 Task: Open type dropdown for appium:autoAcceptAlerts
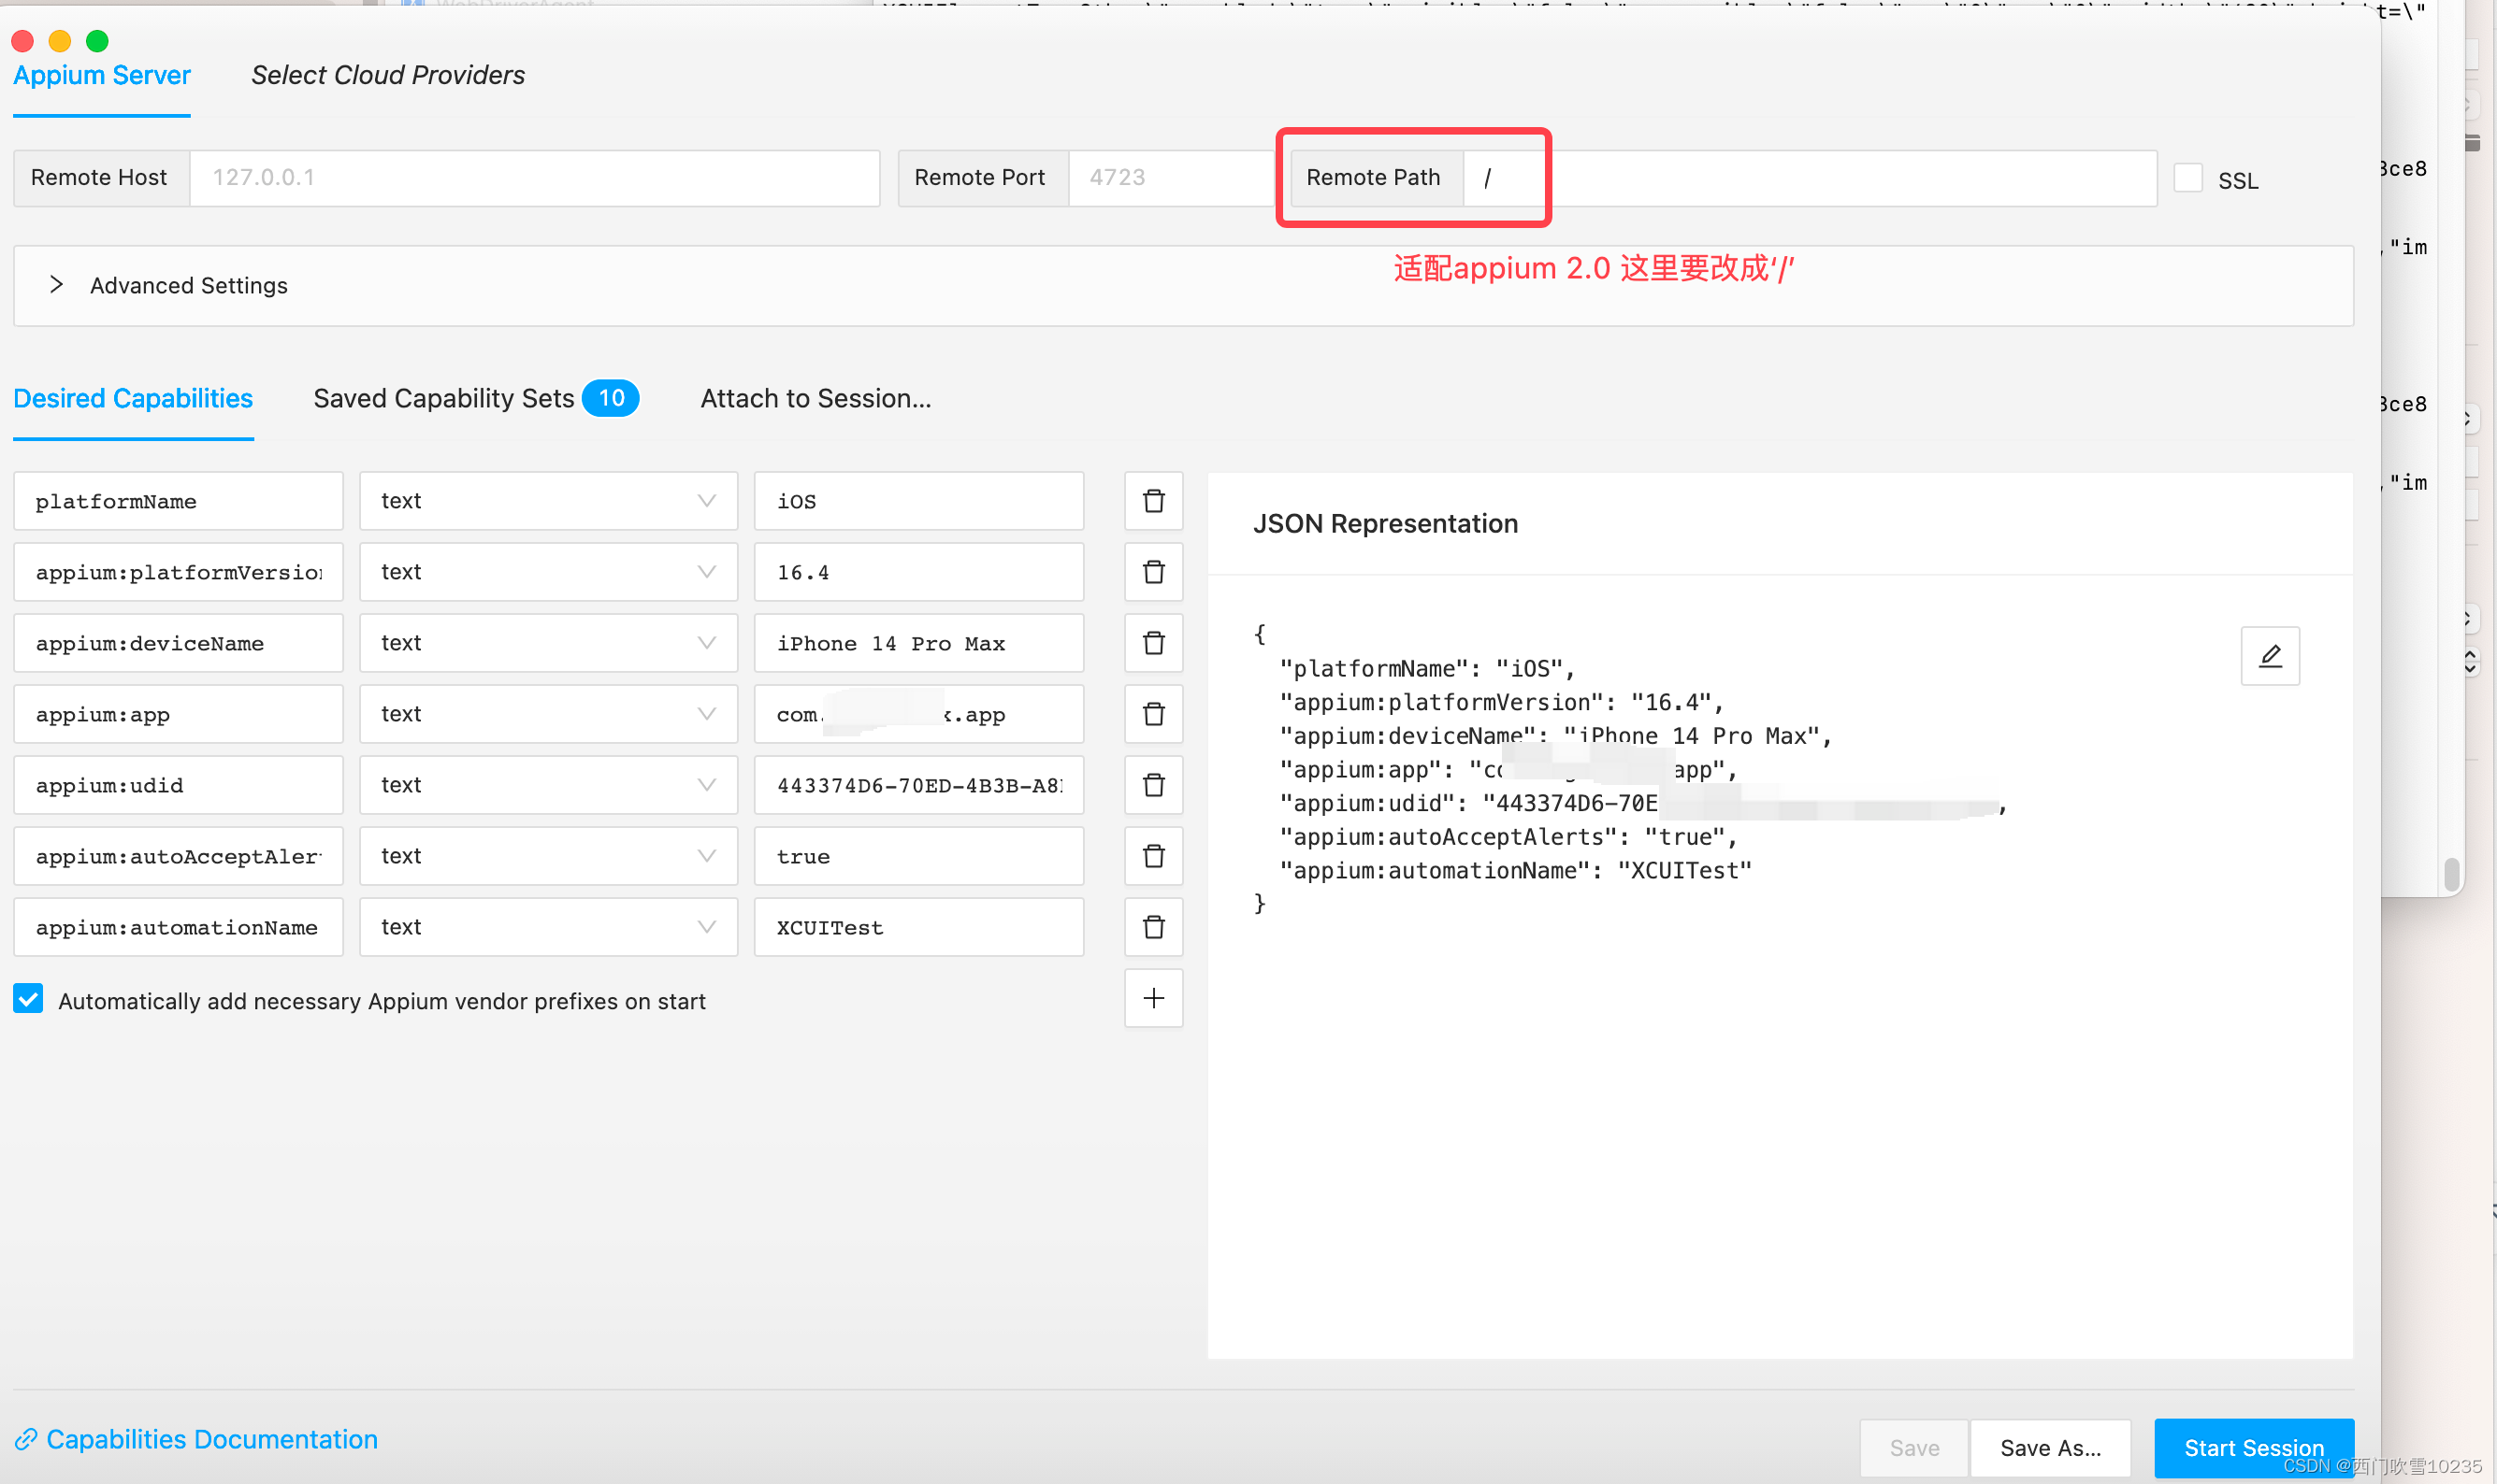click(548, 856)
